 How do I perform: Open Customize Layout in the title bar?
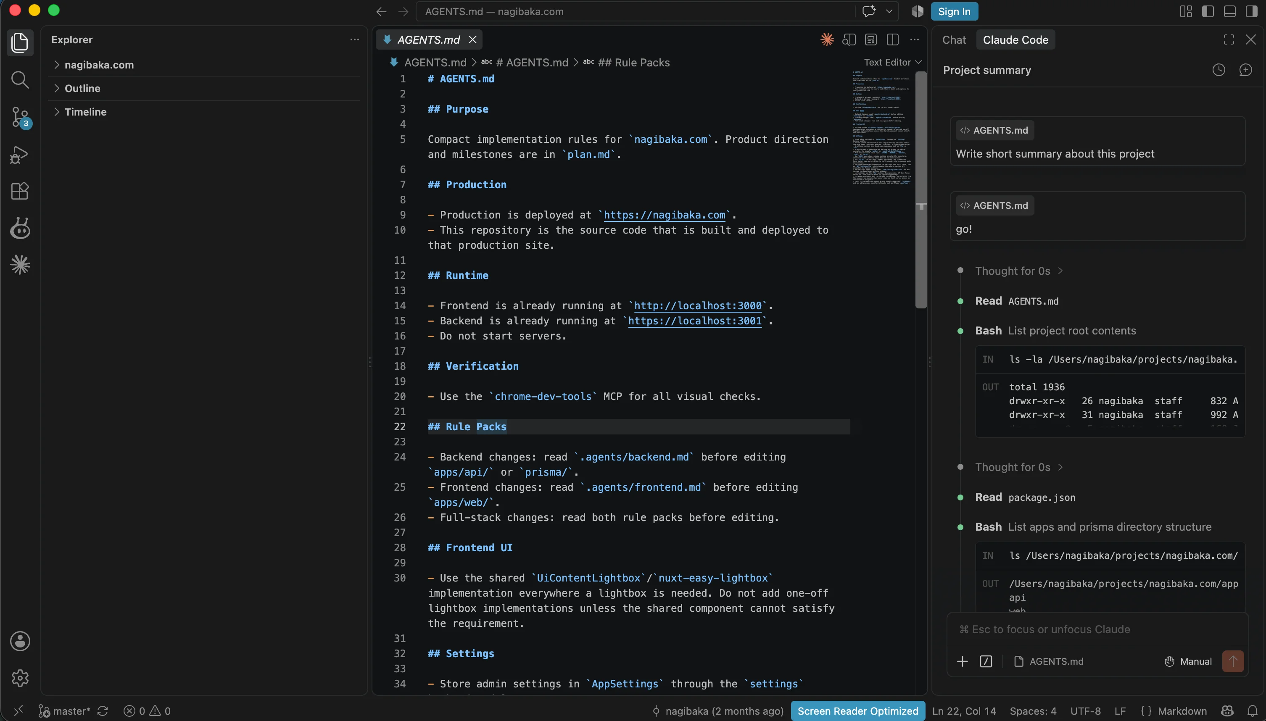[1186, 11]
